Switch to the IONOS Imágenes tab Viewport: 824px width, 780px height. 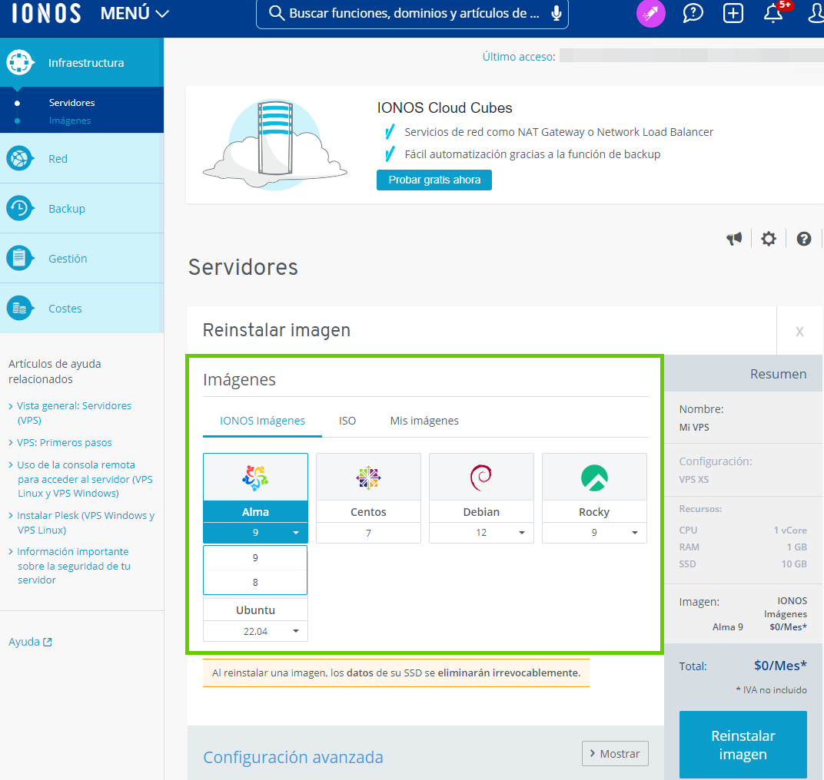[x=262, y=421]
